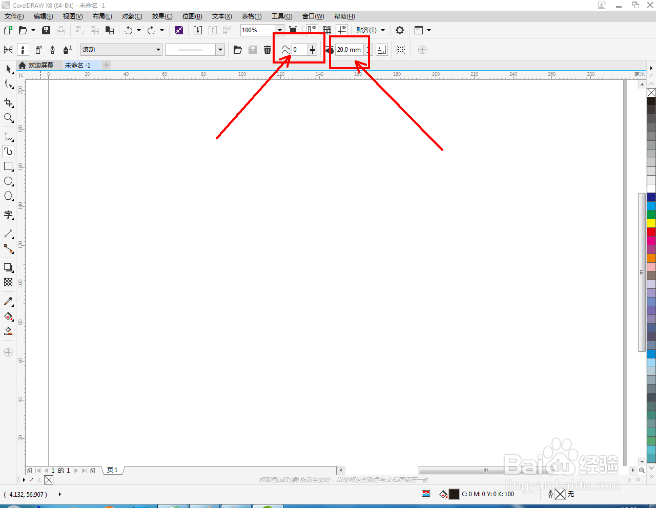Select the Zoom magnifier tool
Image resolution: width=656 pixels, height=508 pixels.
(x=8, y=118)
